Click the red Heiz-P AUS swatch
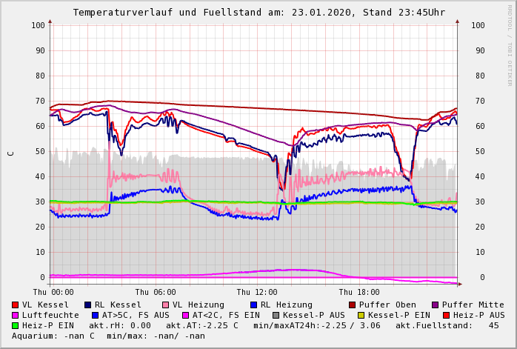Viewport: 517px width, 349px height. tap(447, 316)
